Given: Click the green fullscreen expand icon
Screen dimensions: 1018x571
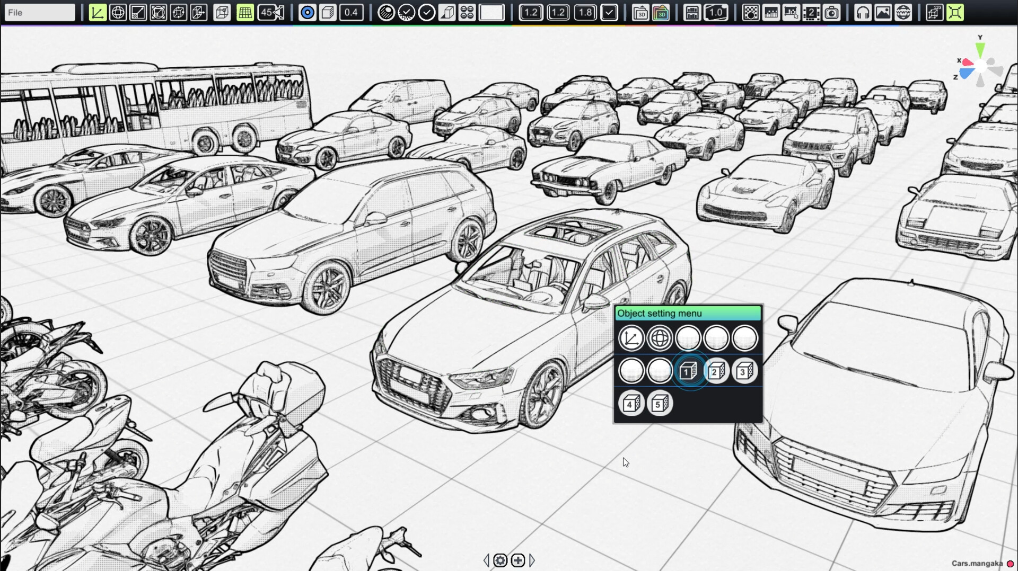Looking at the screenshot, I should click(955, 12).
